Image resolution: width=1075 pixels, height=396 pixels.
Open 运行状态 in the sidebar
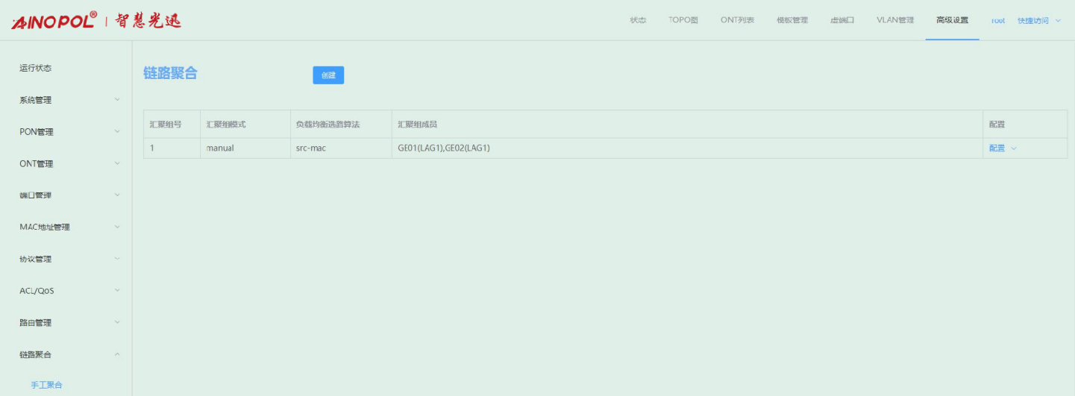pos(36,68)
